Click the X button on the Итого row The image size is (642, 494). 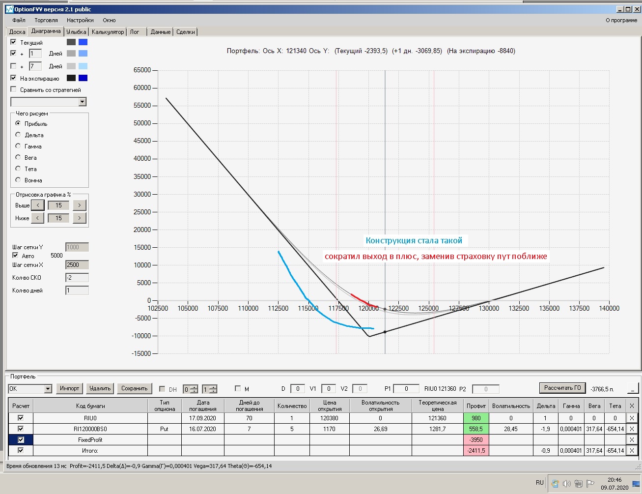coord(632,450)
